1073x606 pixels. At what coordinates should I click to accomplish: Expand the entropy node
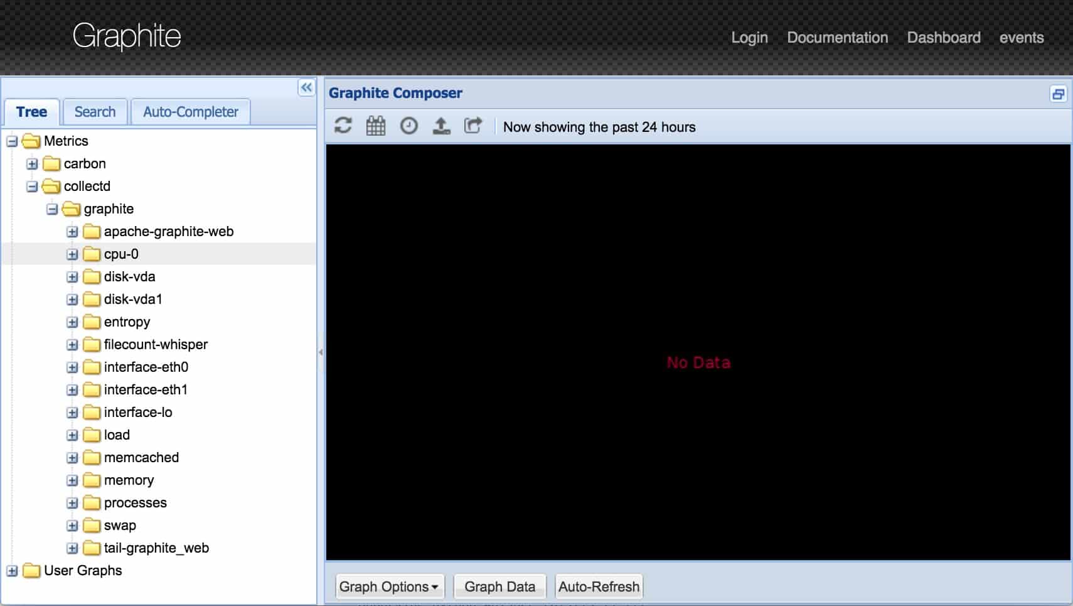(72, 322)
